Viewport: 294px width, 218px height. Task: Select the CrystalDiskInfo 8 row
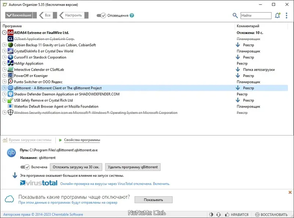tap(144, 51)
